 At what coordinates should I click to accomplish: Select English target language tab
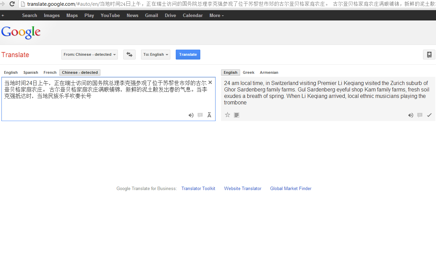coord(231,72)
